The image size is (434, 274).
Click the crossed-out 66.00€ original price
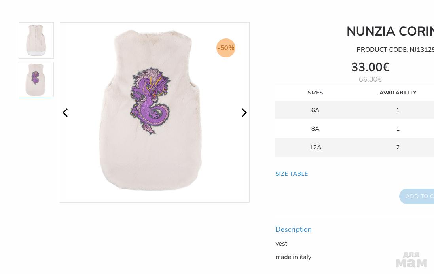coord(370,80)
